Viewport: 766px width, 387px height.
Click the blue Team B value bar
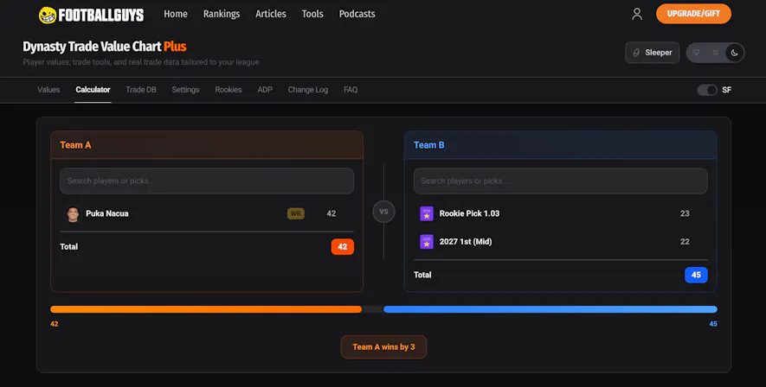coord(550,309)
